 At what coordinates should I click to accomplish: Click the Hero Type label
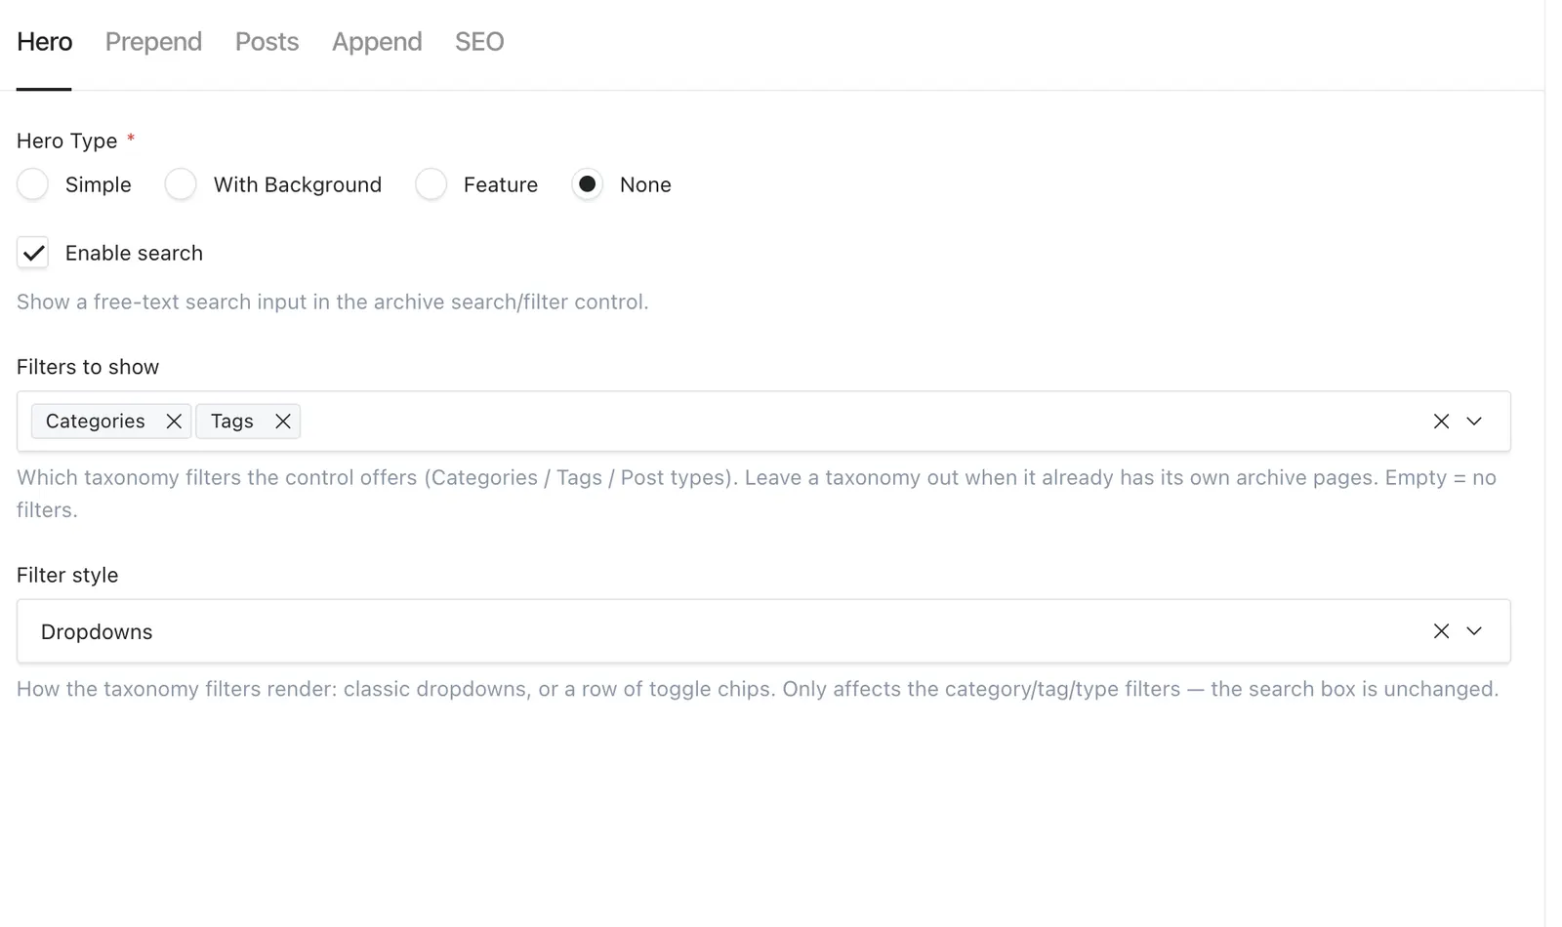[67, 141]
